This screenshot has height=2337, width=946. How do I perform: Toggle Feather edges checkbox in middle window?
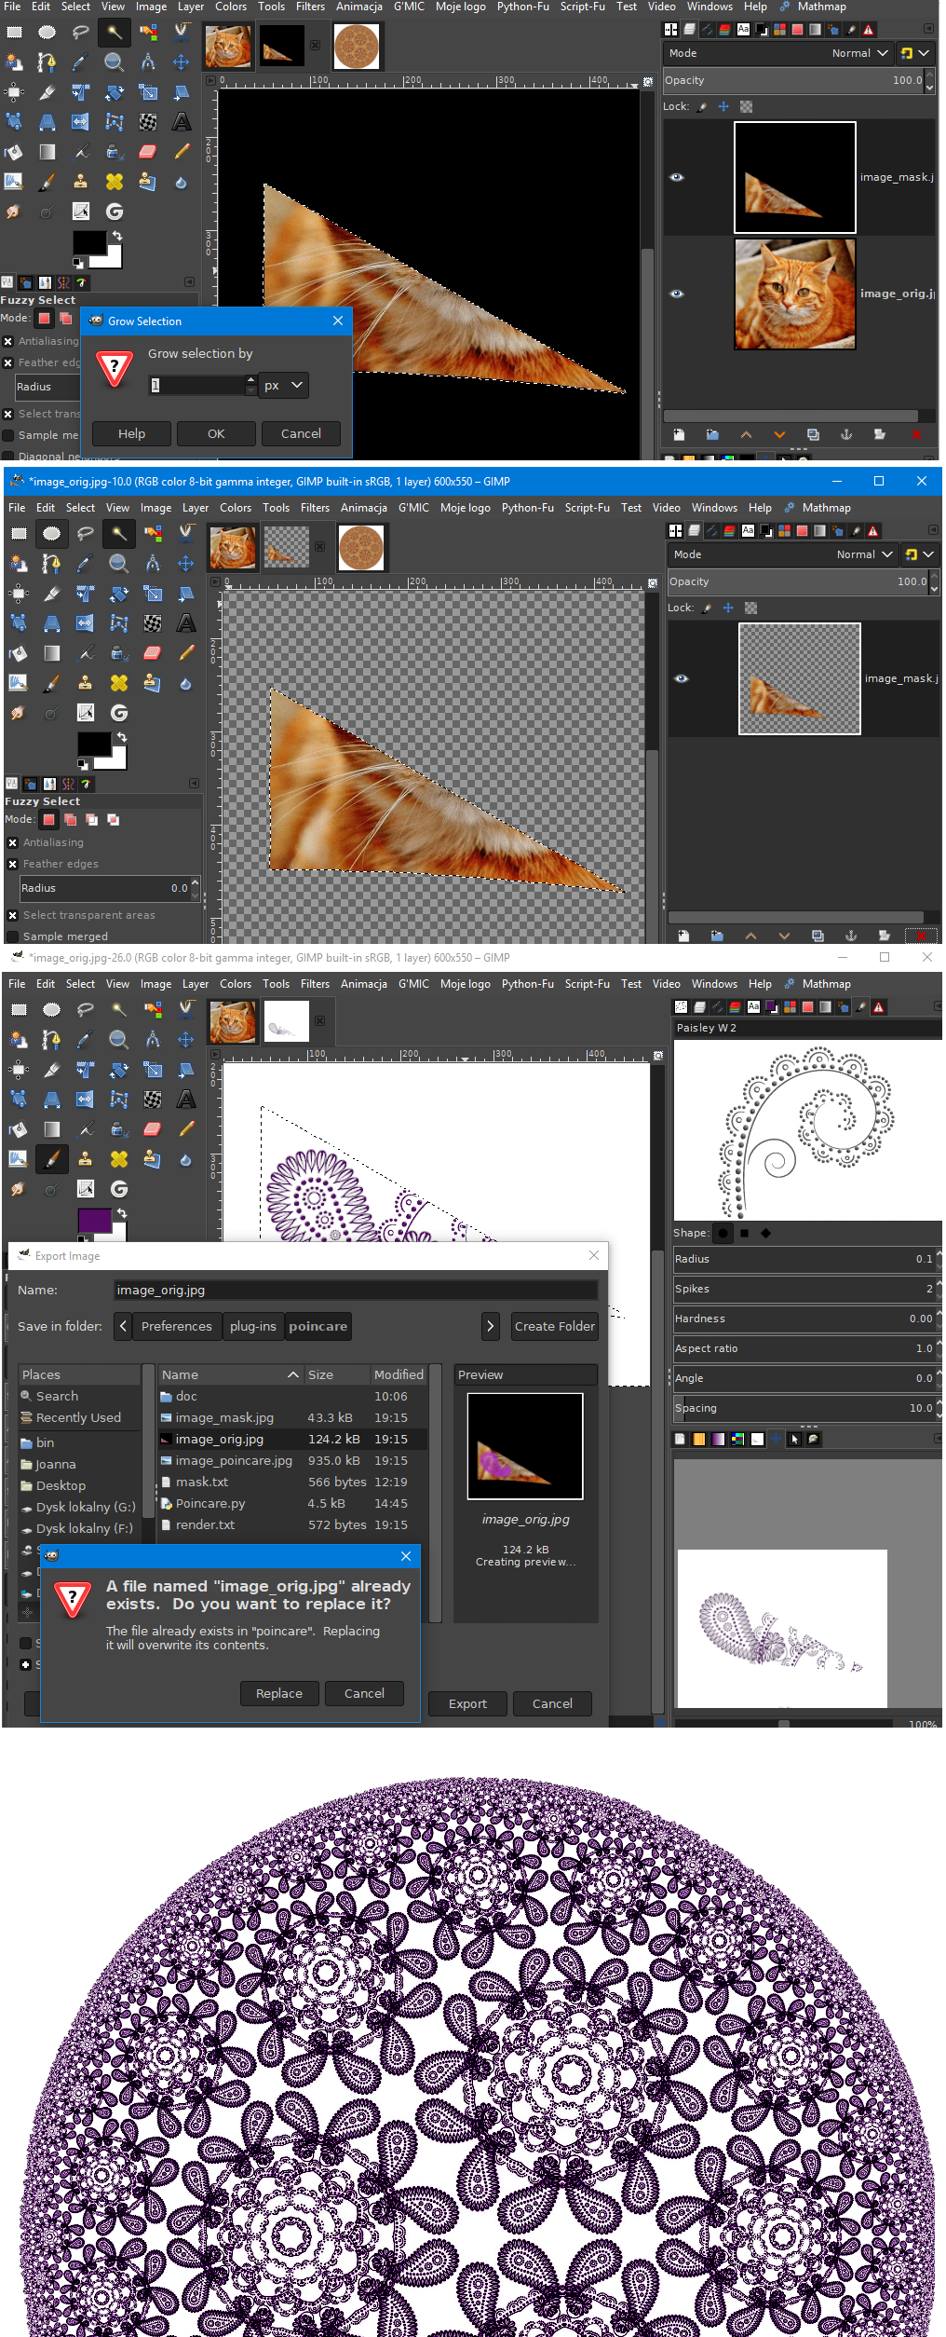pyautogui.click(x=13, y=864)
